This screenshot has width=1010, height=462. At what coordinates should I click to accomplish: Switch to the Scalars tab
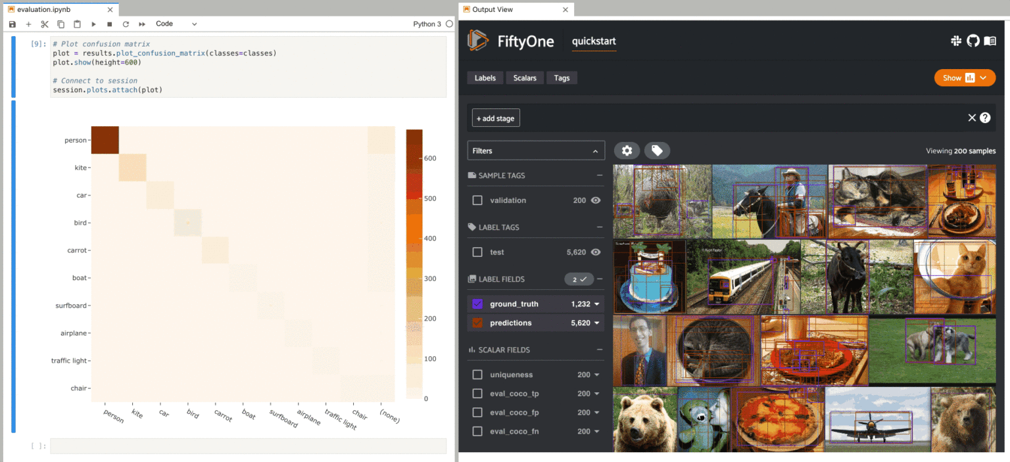click(524, 78)
